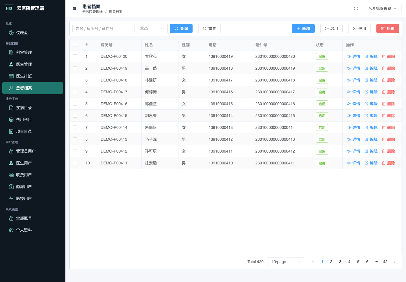
Task: Jump ahead with the pagination ellipsis
Action: tap(376, 262)
